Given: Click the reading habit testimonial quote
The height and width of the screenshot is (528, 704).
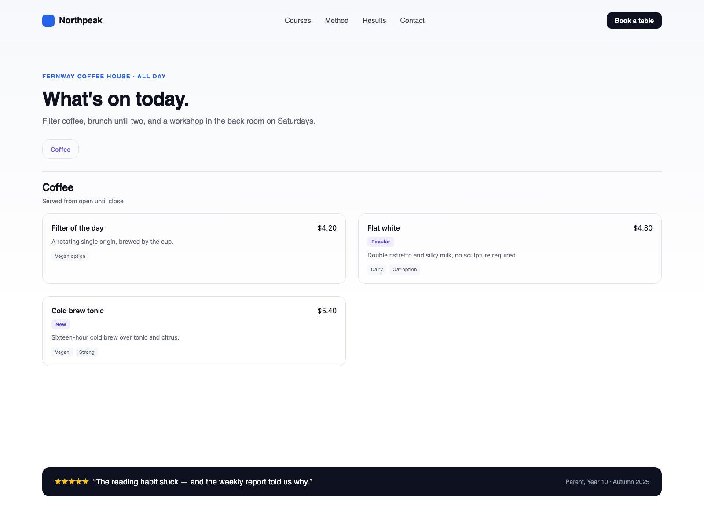Looking at the screenshot, I should click(x=203, y=482).
